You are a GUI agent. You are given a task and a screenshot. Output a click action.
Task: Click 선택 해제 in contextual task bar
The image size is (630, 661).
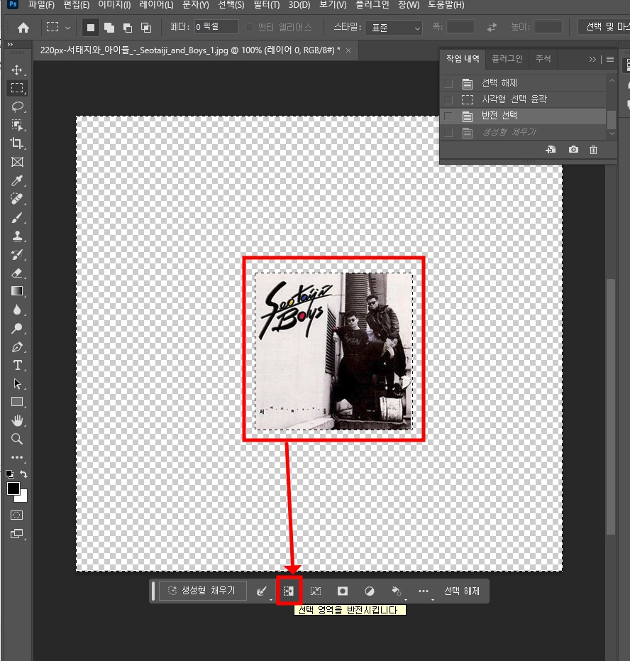click(462, 591)
